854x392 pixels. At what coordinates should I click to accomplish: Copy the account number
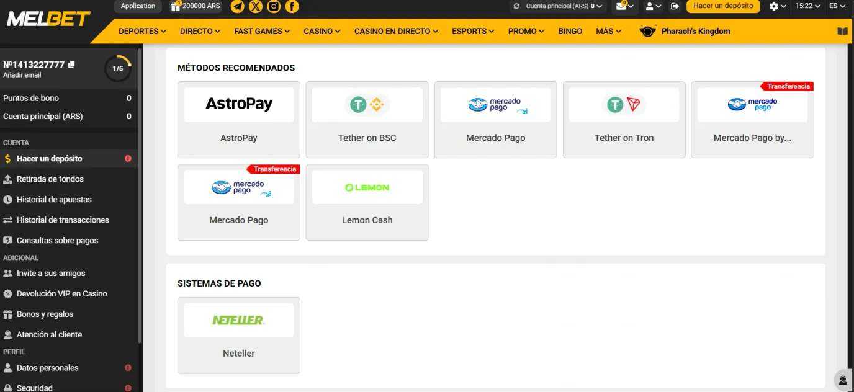(x=71, y=65)
